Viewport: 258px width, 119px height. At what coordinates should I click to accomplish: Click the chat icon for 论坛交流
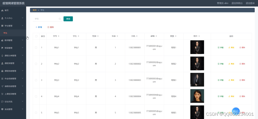[2, 102]
